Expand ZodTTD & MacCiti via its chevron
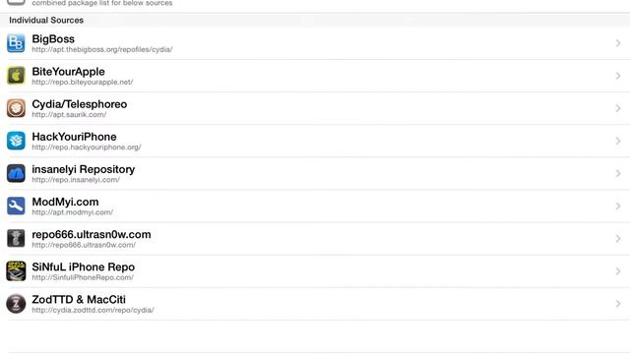Screen dimensions: 630x354 (x=618, y=304)
